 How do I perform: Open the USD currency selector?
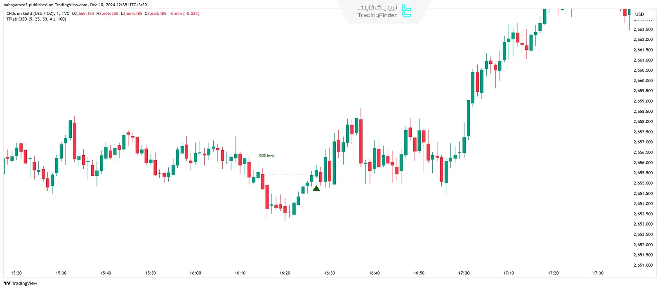(639, 14)
